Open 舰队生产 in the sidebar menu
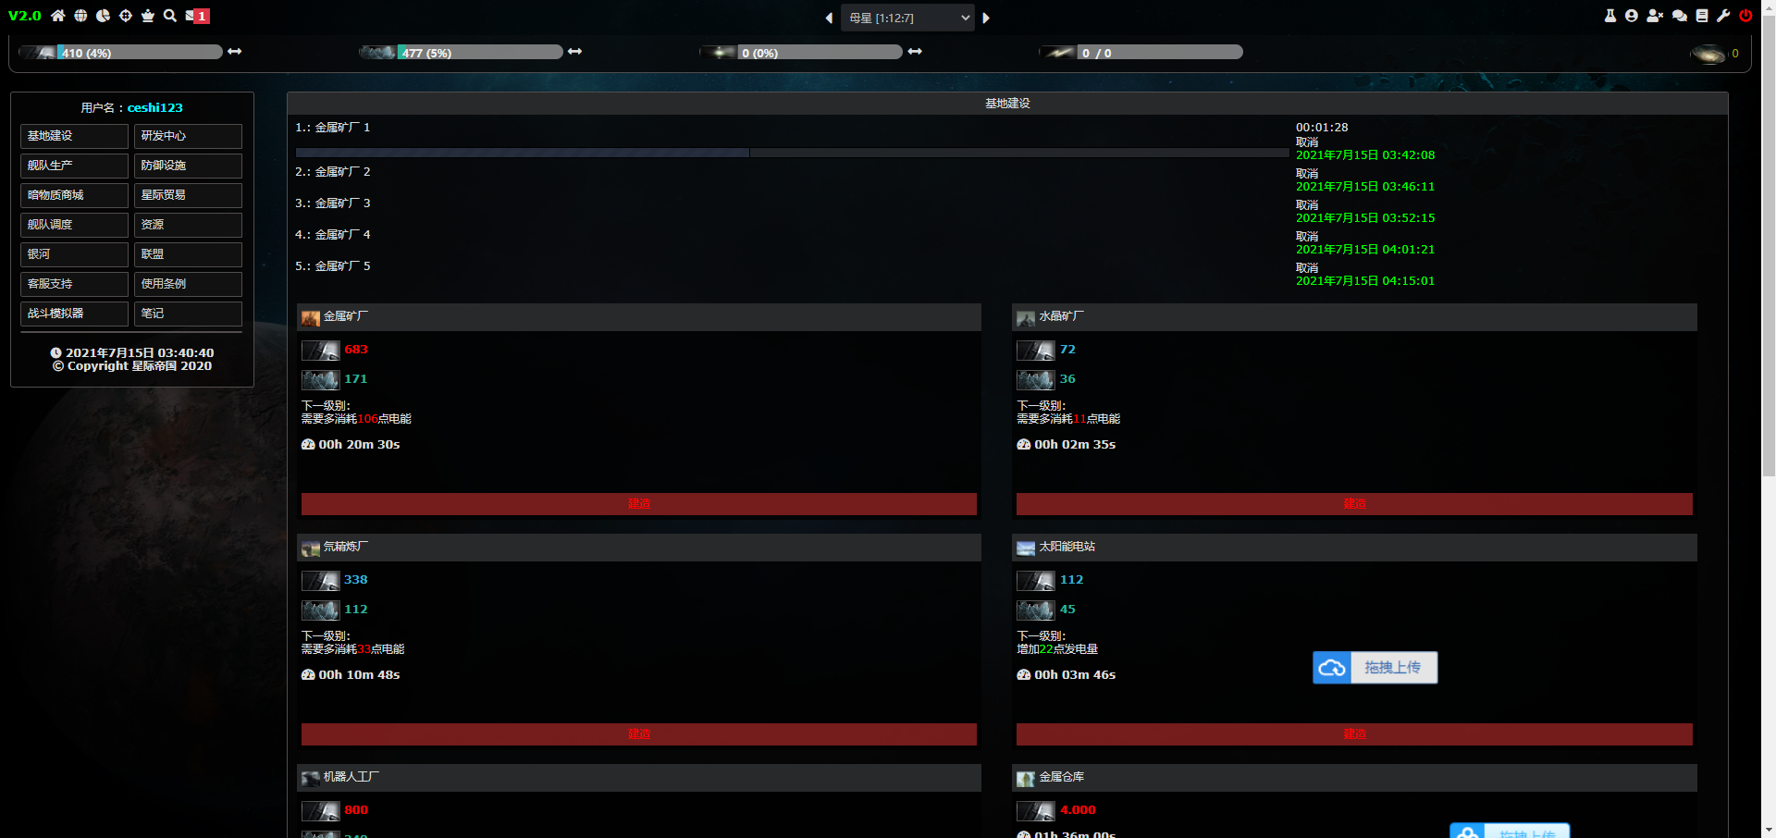 tap(74, 166)
